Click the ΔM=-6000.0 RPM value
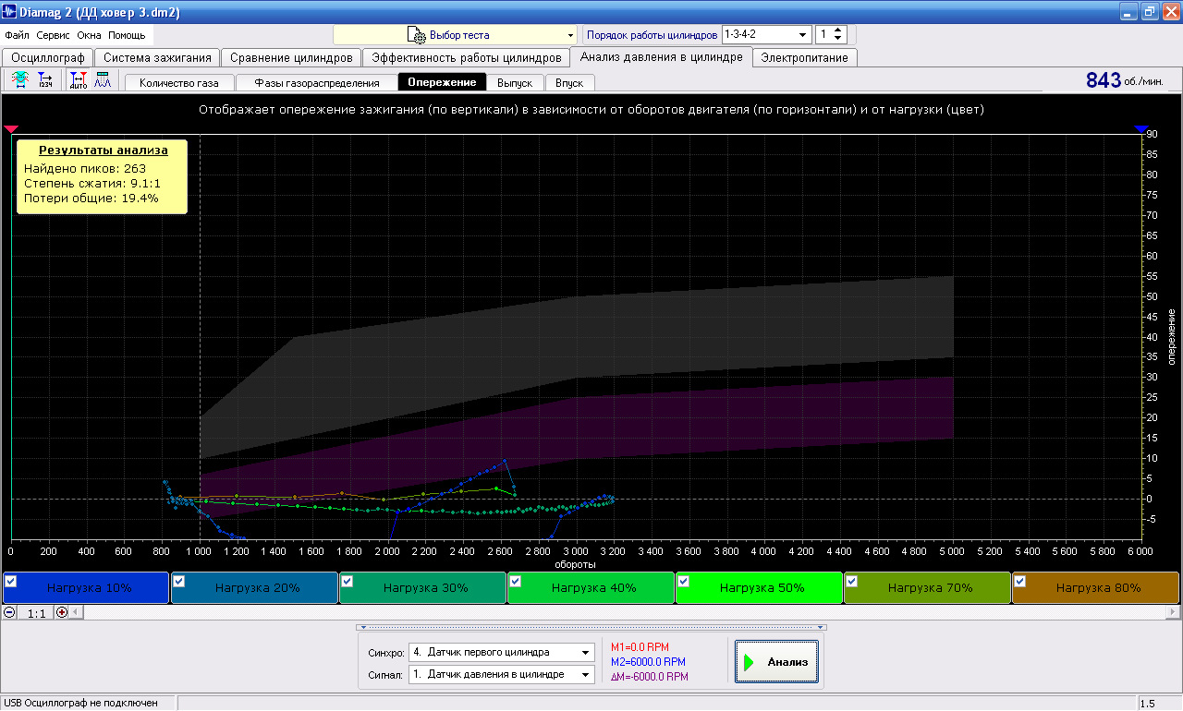The height and width of the screenshot is (711, 1183). point(651,677)
